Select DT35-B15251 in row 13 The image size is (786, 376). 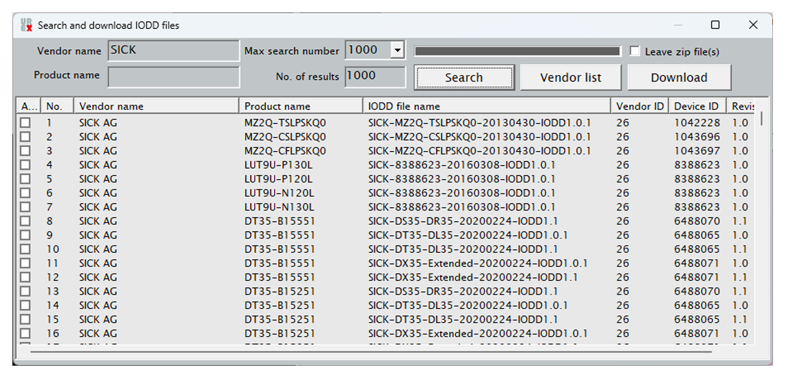pos(280,291)
